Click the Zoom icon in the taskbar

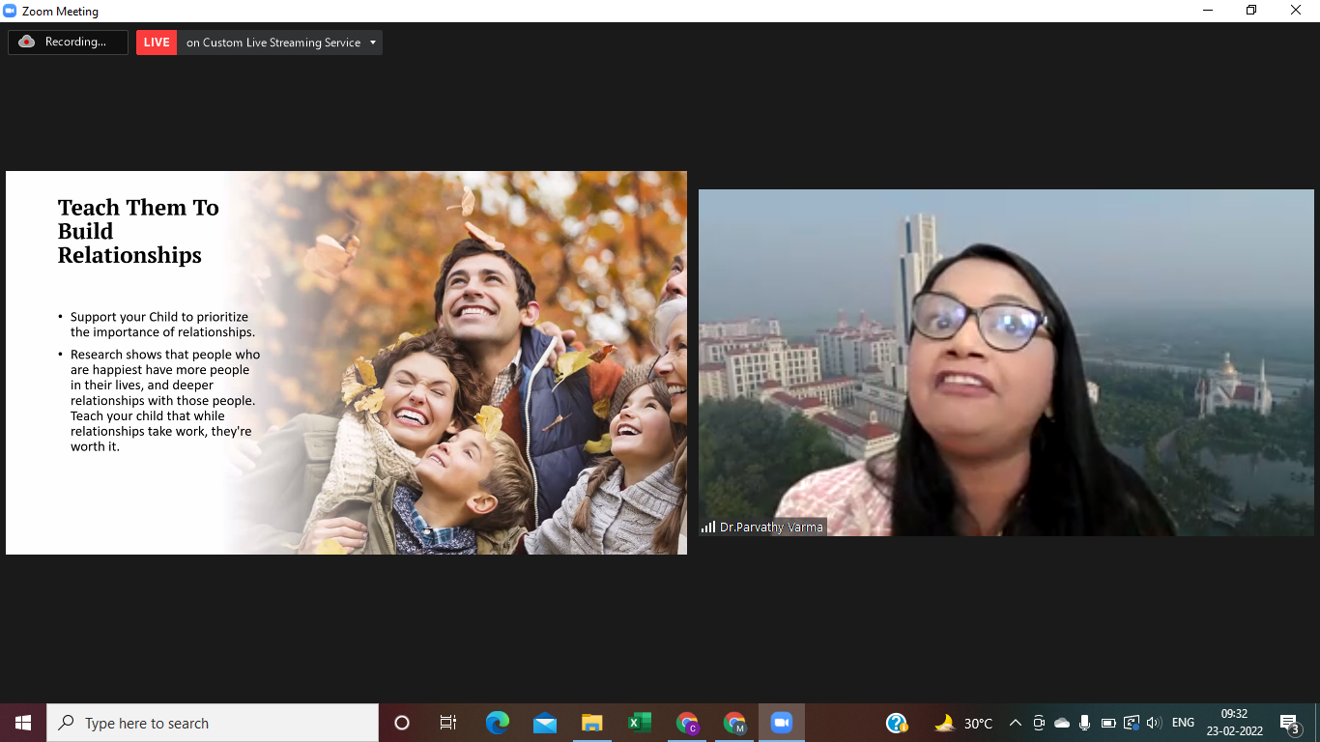point(781,723)
